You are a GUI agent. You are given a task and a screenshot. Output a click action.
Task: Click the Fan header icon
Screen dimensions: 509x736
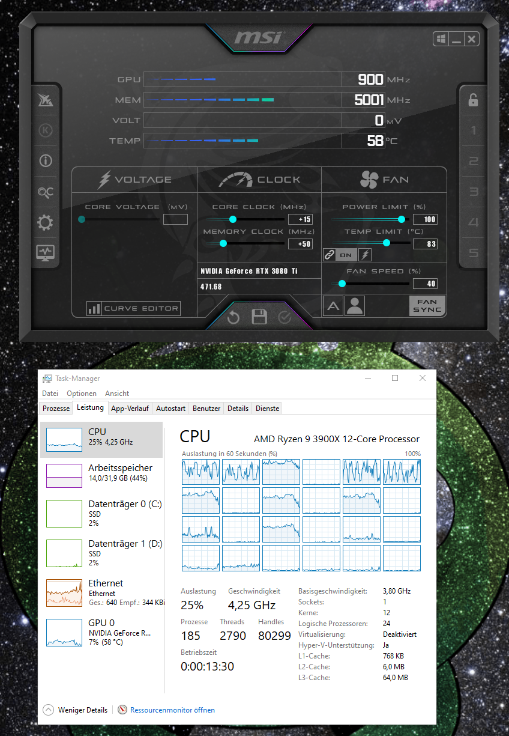[369, 179]
